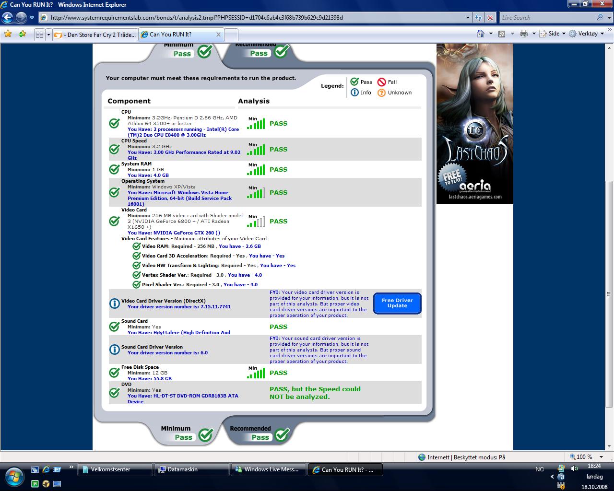Click the Last Chaos advertisement banner

pos(474,124)
